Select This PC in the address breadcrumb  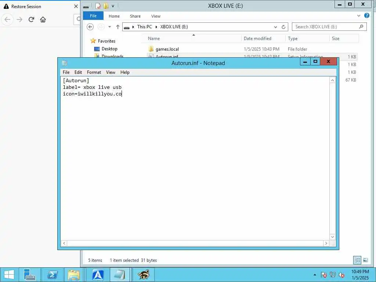coord(145,26)
